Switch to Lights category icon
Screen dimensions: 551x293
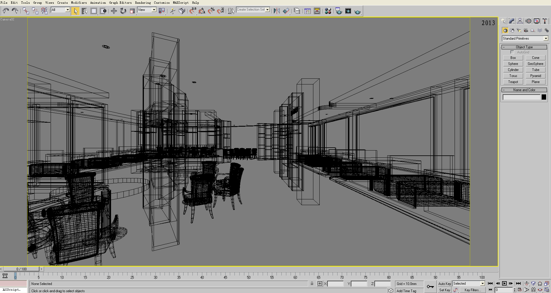click(x=519, y=30)
